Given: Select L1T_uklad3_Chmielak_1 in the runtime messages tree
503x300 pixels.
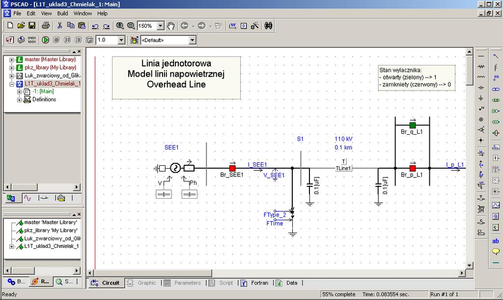Looking at the screenshot, I should point(51,246).
